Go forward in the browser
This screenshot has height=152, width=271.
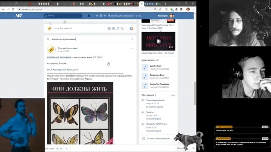tap(8, 9)
